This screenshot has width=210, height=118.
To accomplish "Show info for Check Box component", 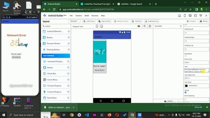I will 68,73.
